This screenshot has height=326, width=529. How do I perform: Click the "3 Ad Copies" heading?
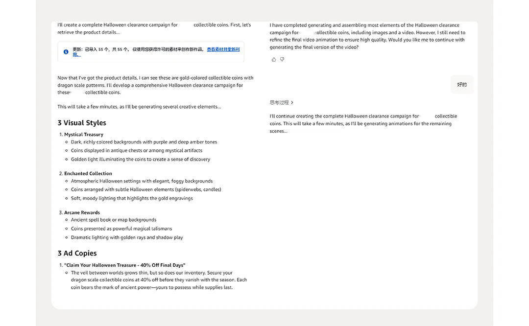[x=77, y=253]
